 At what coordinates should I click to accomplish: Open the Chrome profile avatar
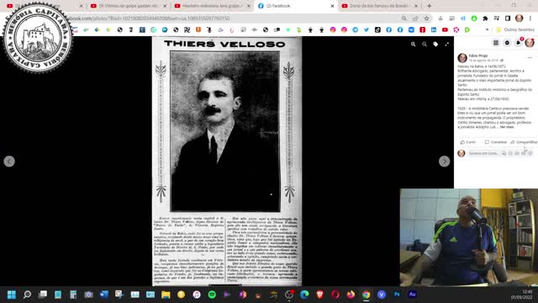(x=520, y=19)
